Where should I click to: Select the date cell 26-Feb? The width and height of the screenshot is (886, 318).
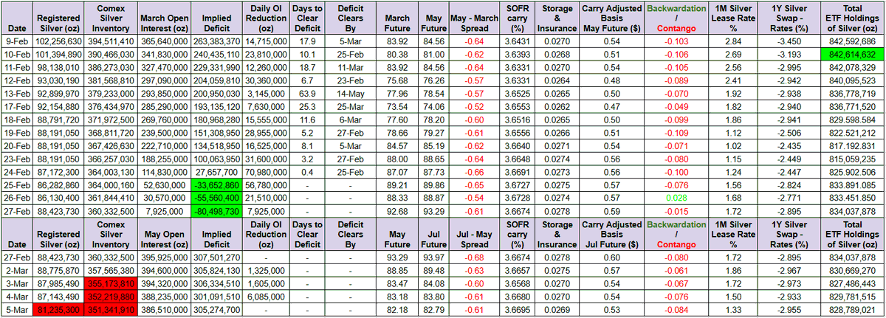point(16,197)
